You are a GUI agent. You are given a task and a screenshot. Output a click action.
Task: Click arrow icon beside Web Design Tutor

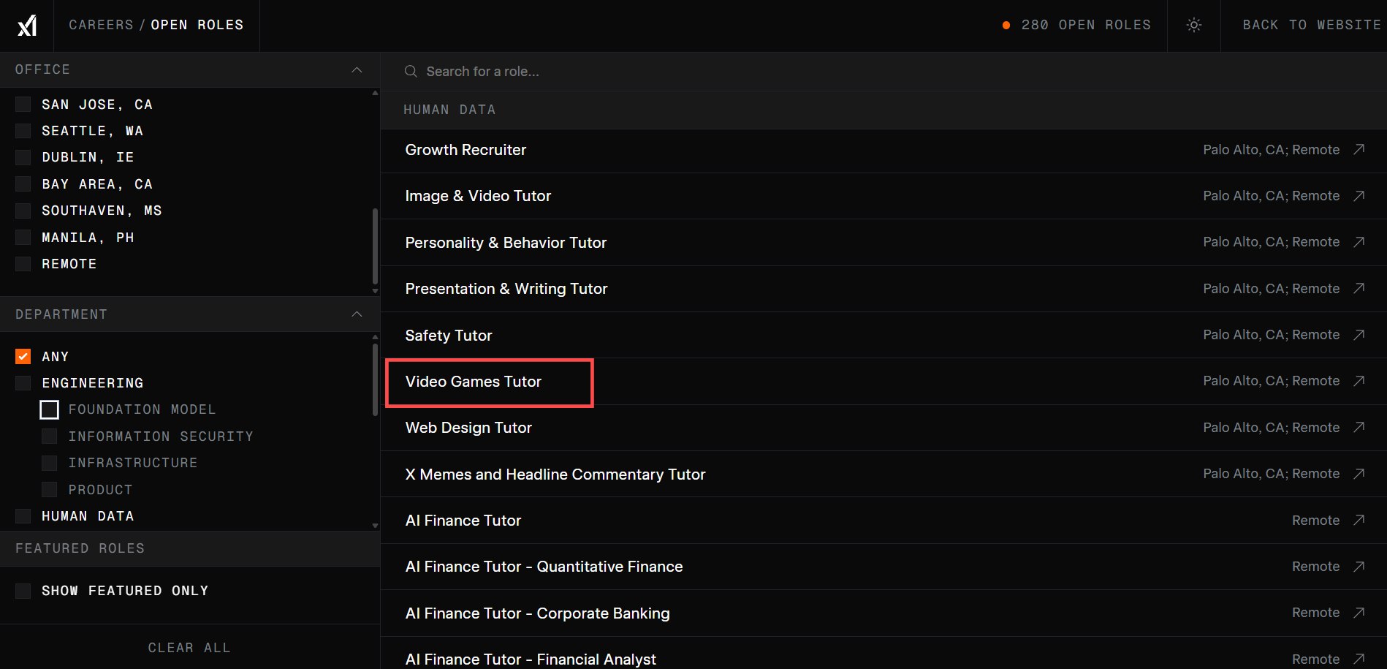[x=1358, y=428]
